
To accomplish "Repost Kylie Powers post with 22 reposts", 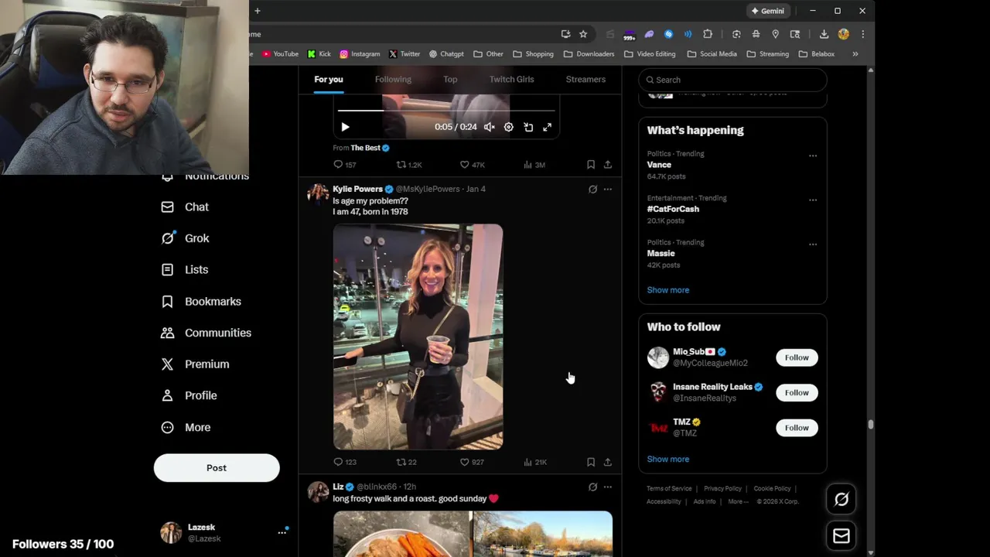I will tap(406, 462).
